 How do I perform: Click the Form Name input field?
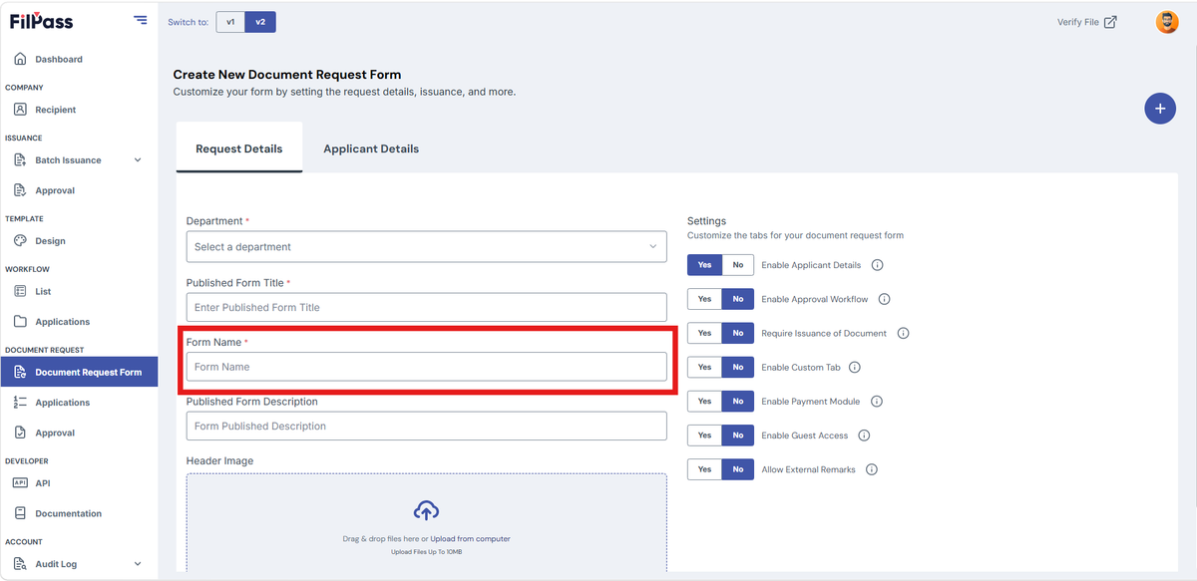(x=426, y=367)
